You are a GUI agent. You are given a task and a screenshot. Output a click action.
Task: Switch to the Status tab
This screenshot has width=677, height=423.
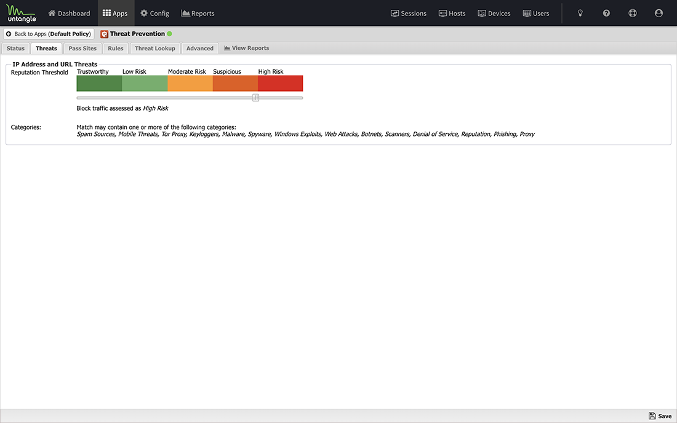[x=15, y=49]
